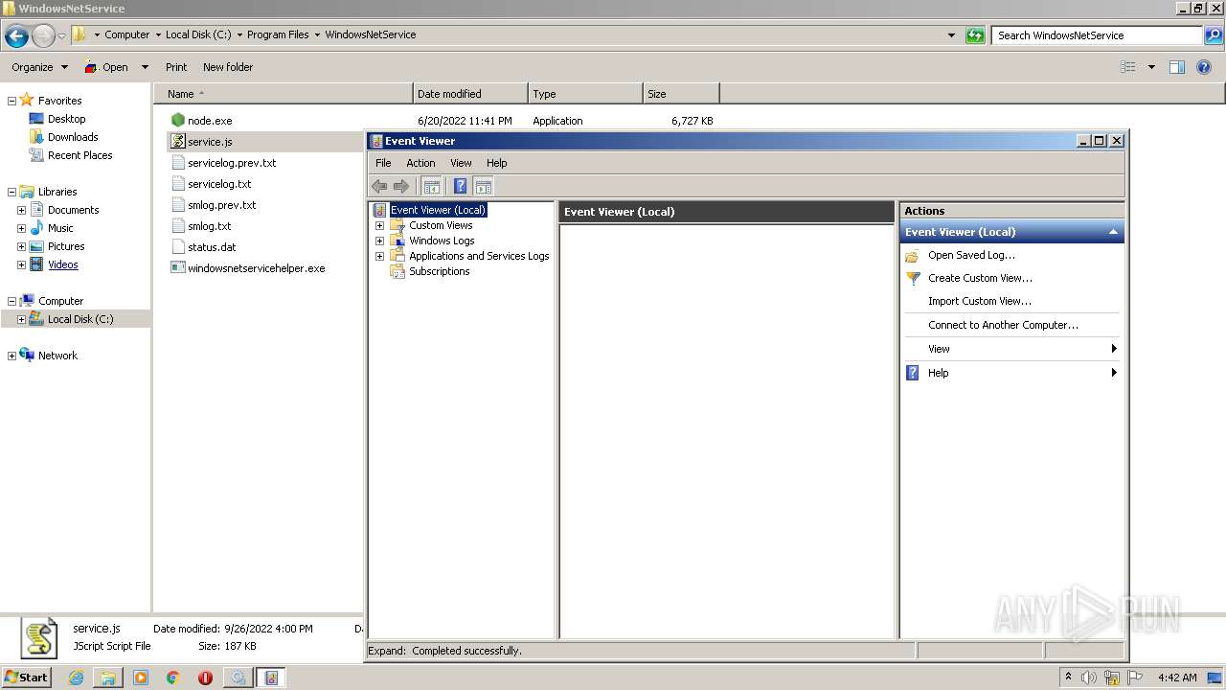Image resolution: width=1226 pixels, height=690 pixels.
Task: Click the Search WindowsNetService input field
Action: coord(1098,35)
